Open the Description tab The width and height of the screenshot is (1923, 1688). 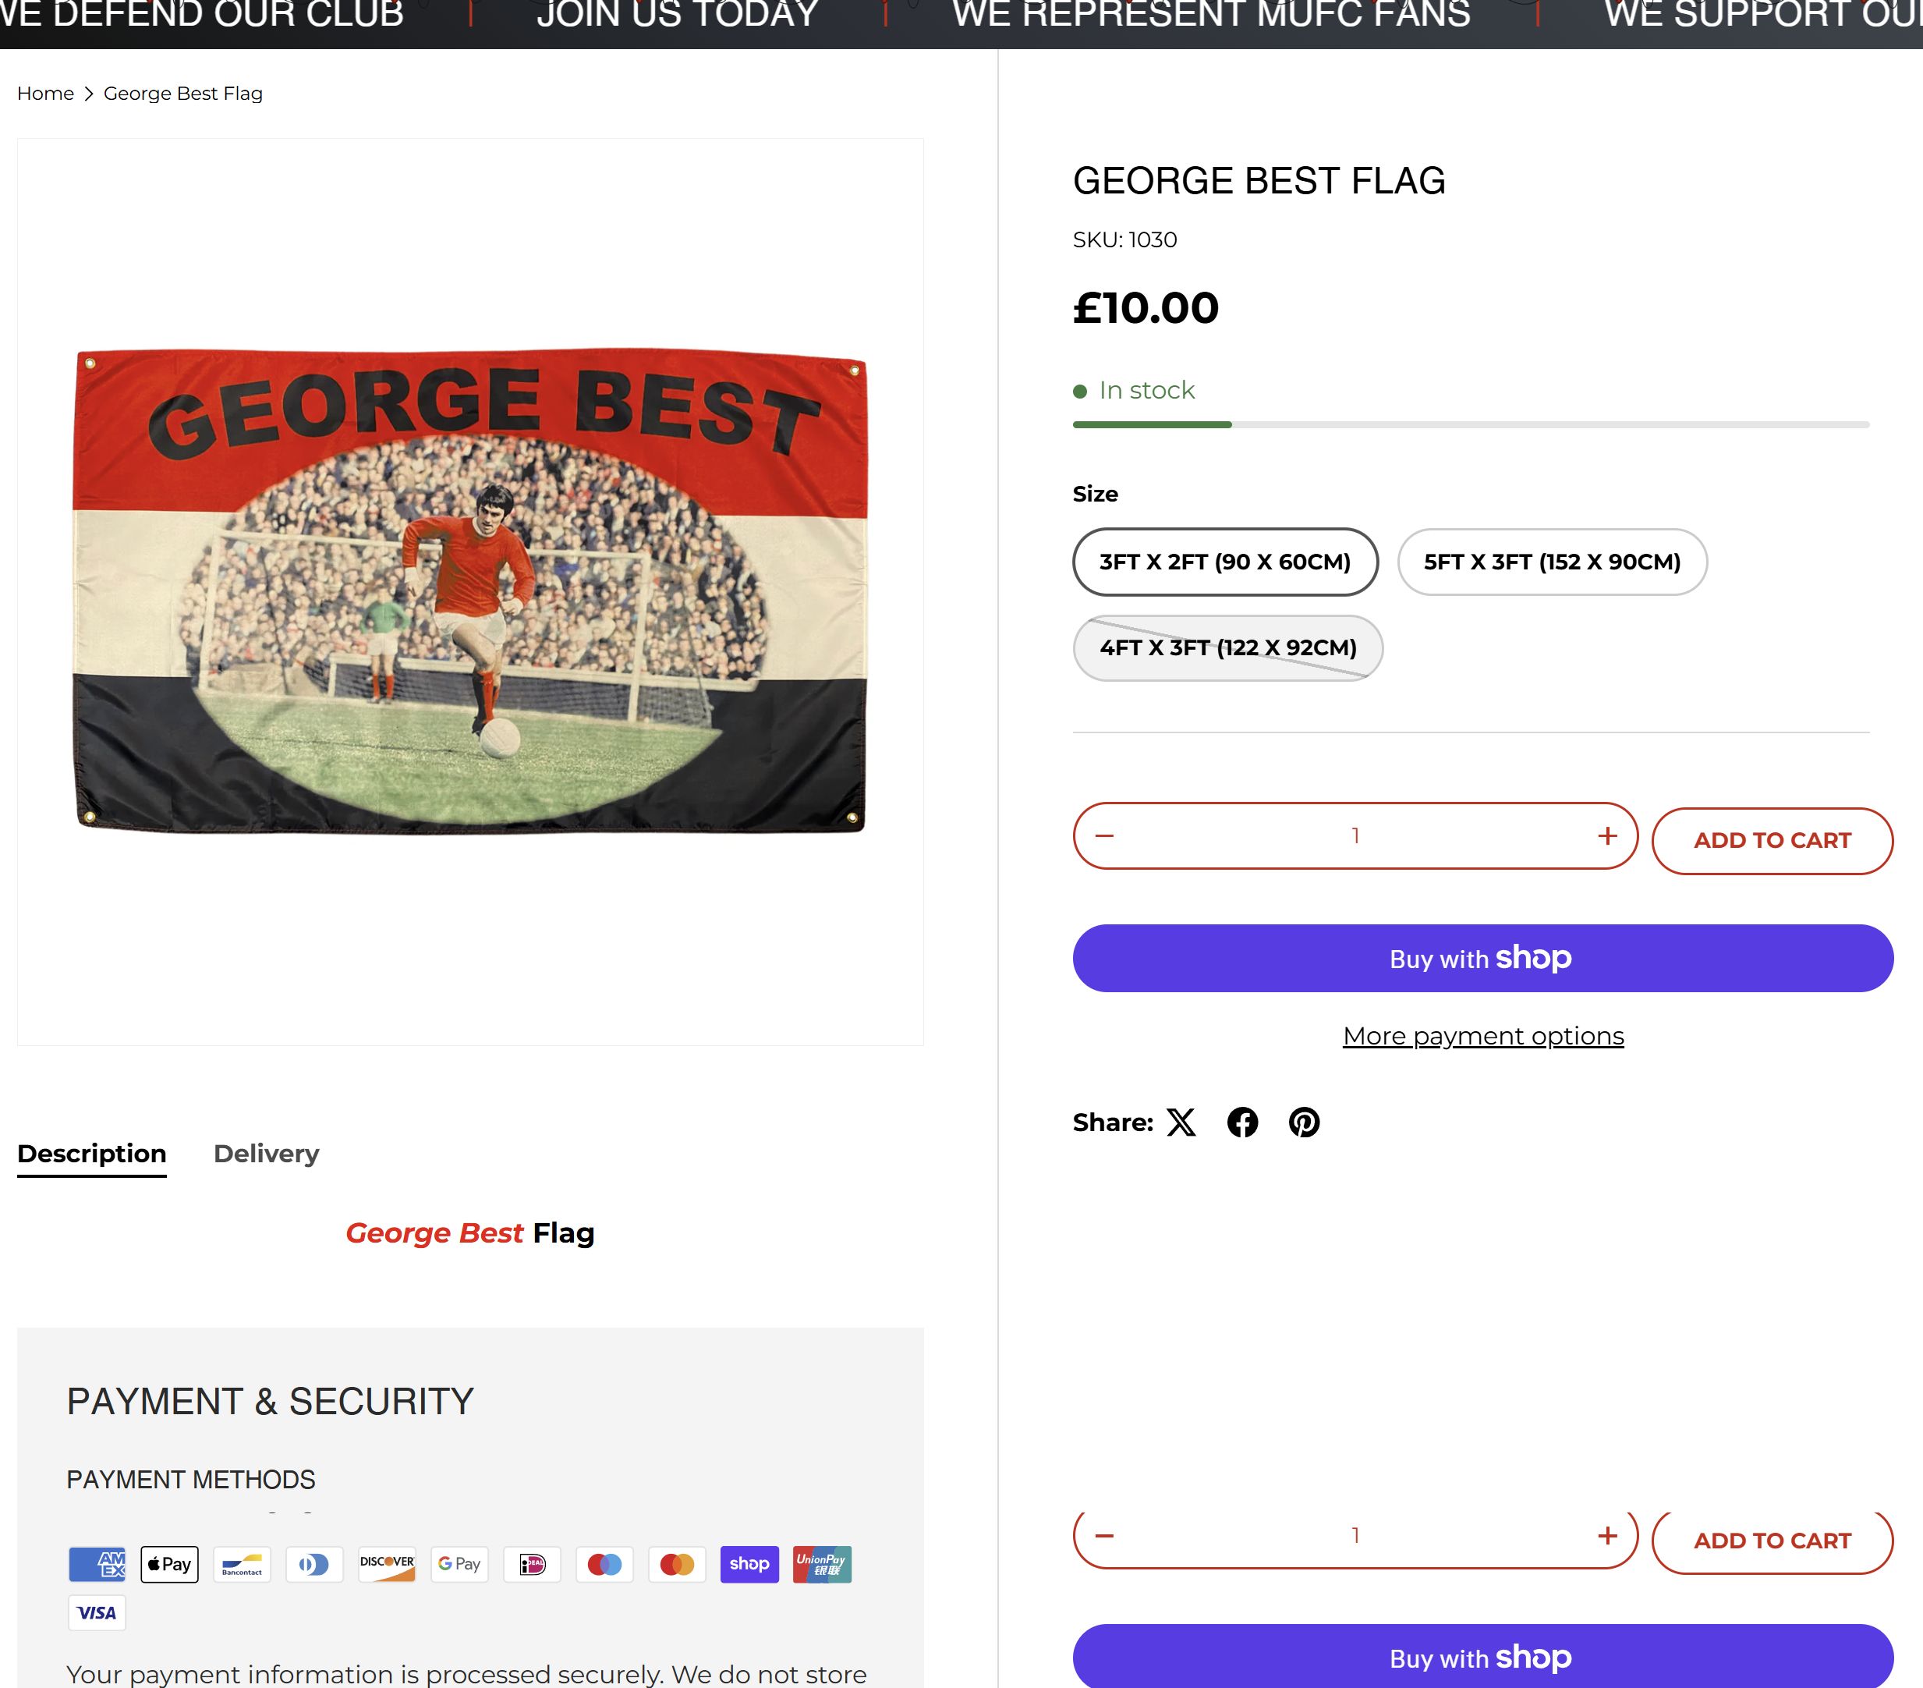(x=91, y=1154)
